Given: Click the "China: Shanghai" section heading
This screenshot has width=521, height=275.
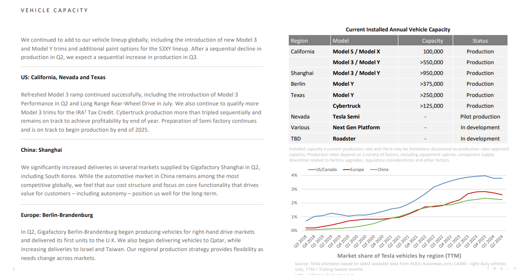Looking at the screenshot, I should click(x=41, y=149).
